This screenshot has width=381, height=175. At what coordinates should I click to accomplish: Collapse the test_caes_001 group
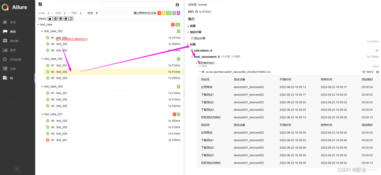coord(42,114)
